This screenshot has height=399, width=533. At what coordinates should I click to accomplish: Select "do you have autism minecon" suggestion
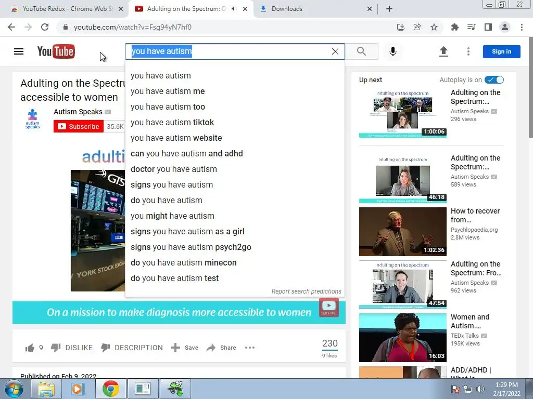point(235,263)
